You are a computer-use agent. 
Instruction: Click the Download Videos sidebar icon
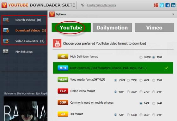click(x=6, y=30)
